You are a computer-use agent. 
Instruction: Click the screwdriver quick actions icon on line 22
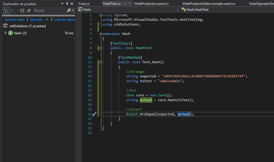click(x=94, y=114)
